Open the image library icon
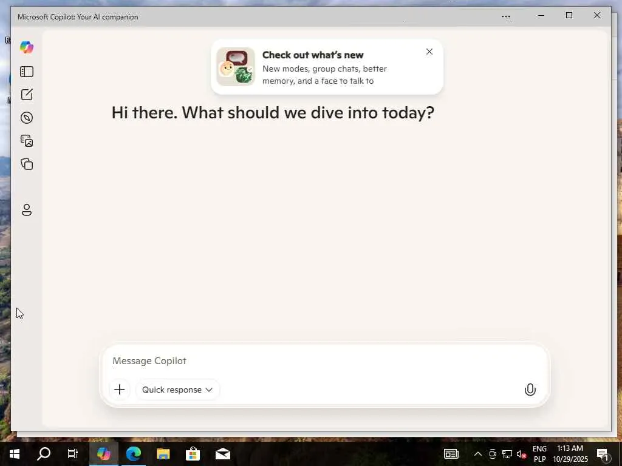 click(27, 141)
